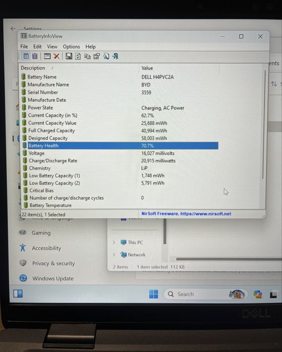Open Windows Update settings
282x352 pixels.
pyautogui.click(x=53, y=278)
